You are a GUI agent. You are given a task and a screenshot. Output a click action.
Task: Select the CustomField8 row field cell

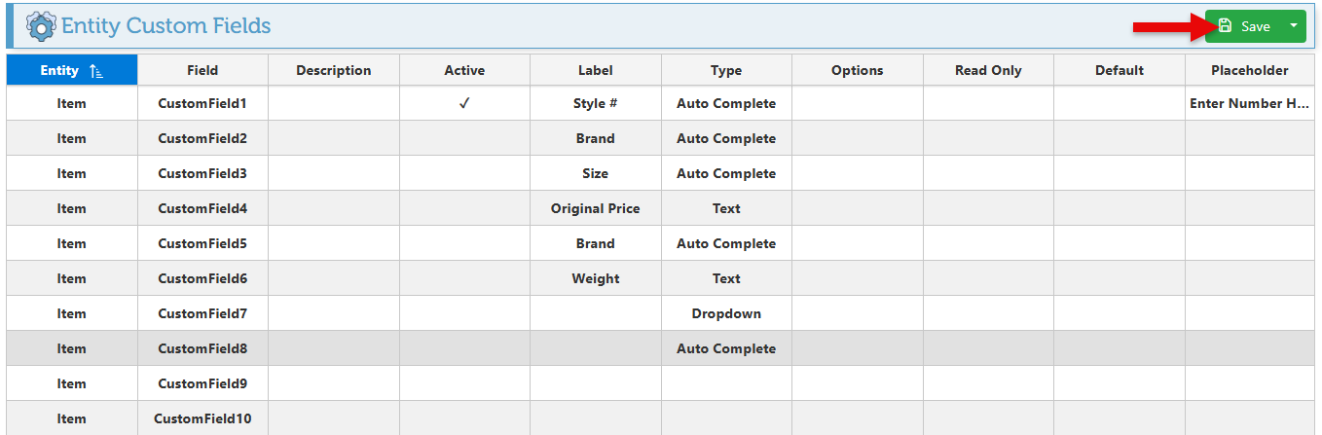202,348
